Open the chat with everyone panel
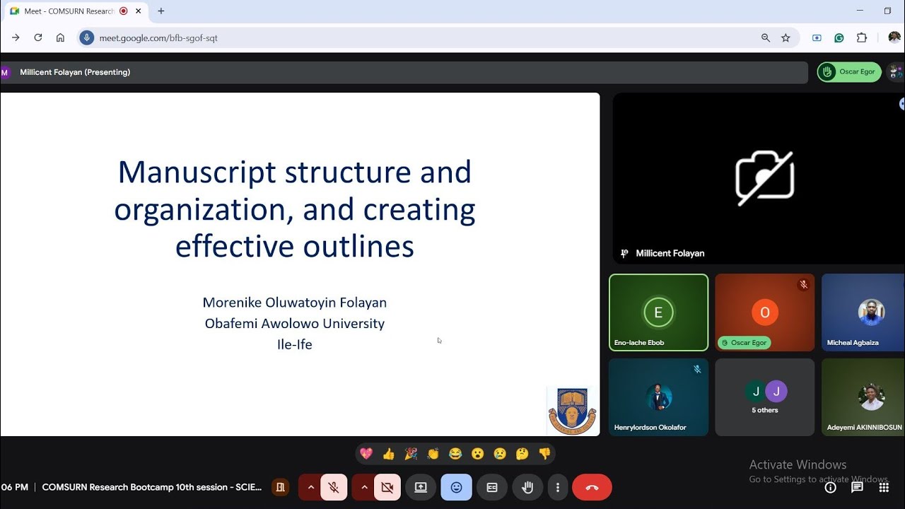The height and width of the screenshot is (509, 905). pyautogui.click(x=857, y=487)
